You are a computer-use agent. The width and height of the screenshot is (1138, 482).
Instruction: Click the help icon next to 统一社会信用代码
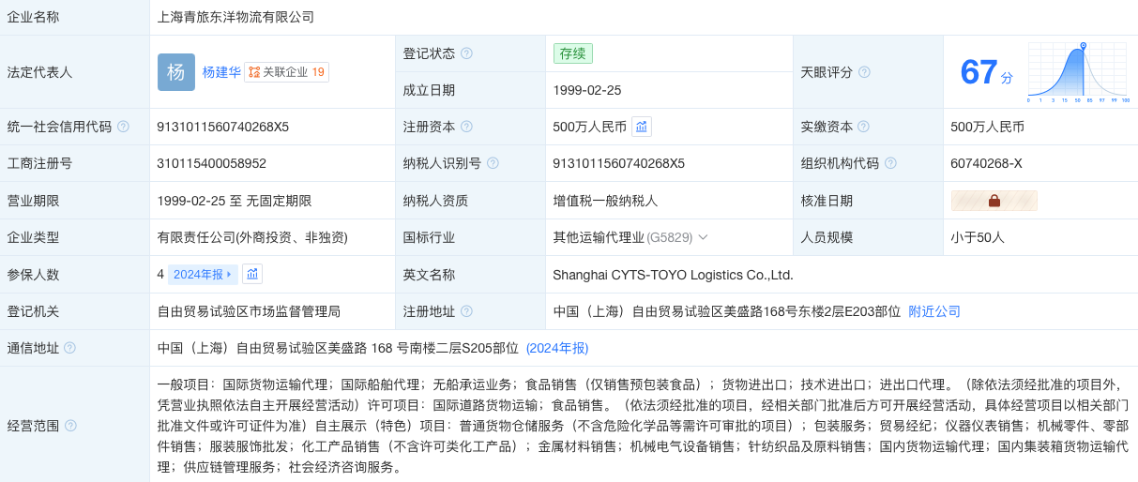(x=123, y=127)
